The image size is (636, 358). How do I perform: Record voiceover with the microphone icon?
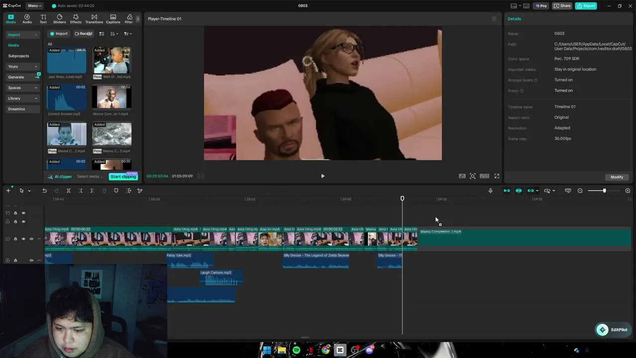(x=490, y=190)
